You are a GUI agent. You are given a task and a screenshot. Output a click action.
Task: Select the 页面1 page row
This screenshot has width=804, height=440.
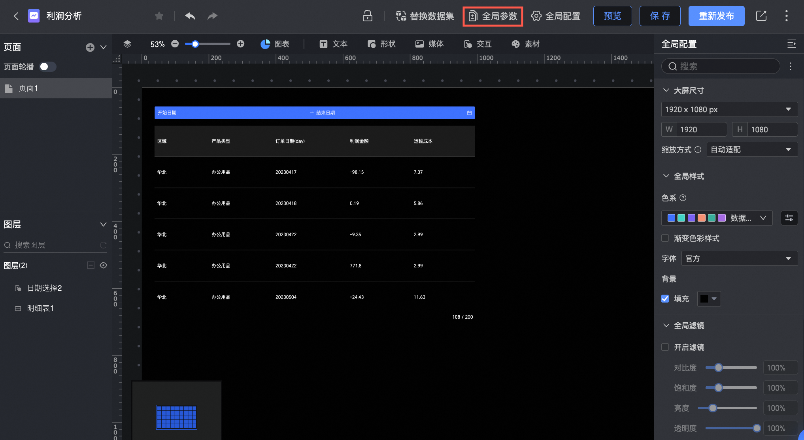click(56, 88)
